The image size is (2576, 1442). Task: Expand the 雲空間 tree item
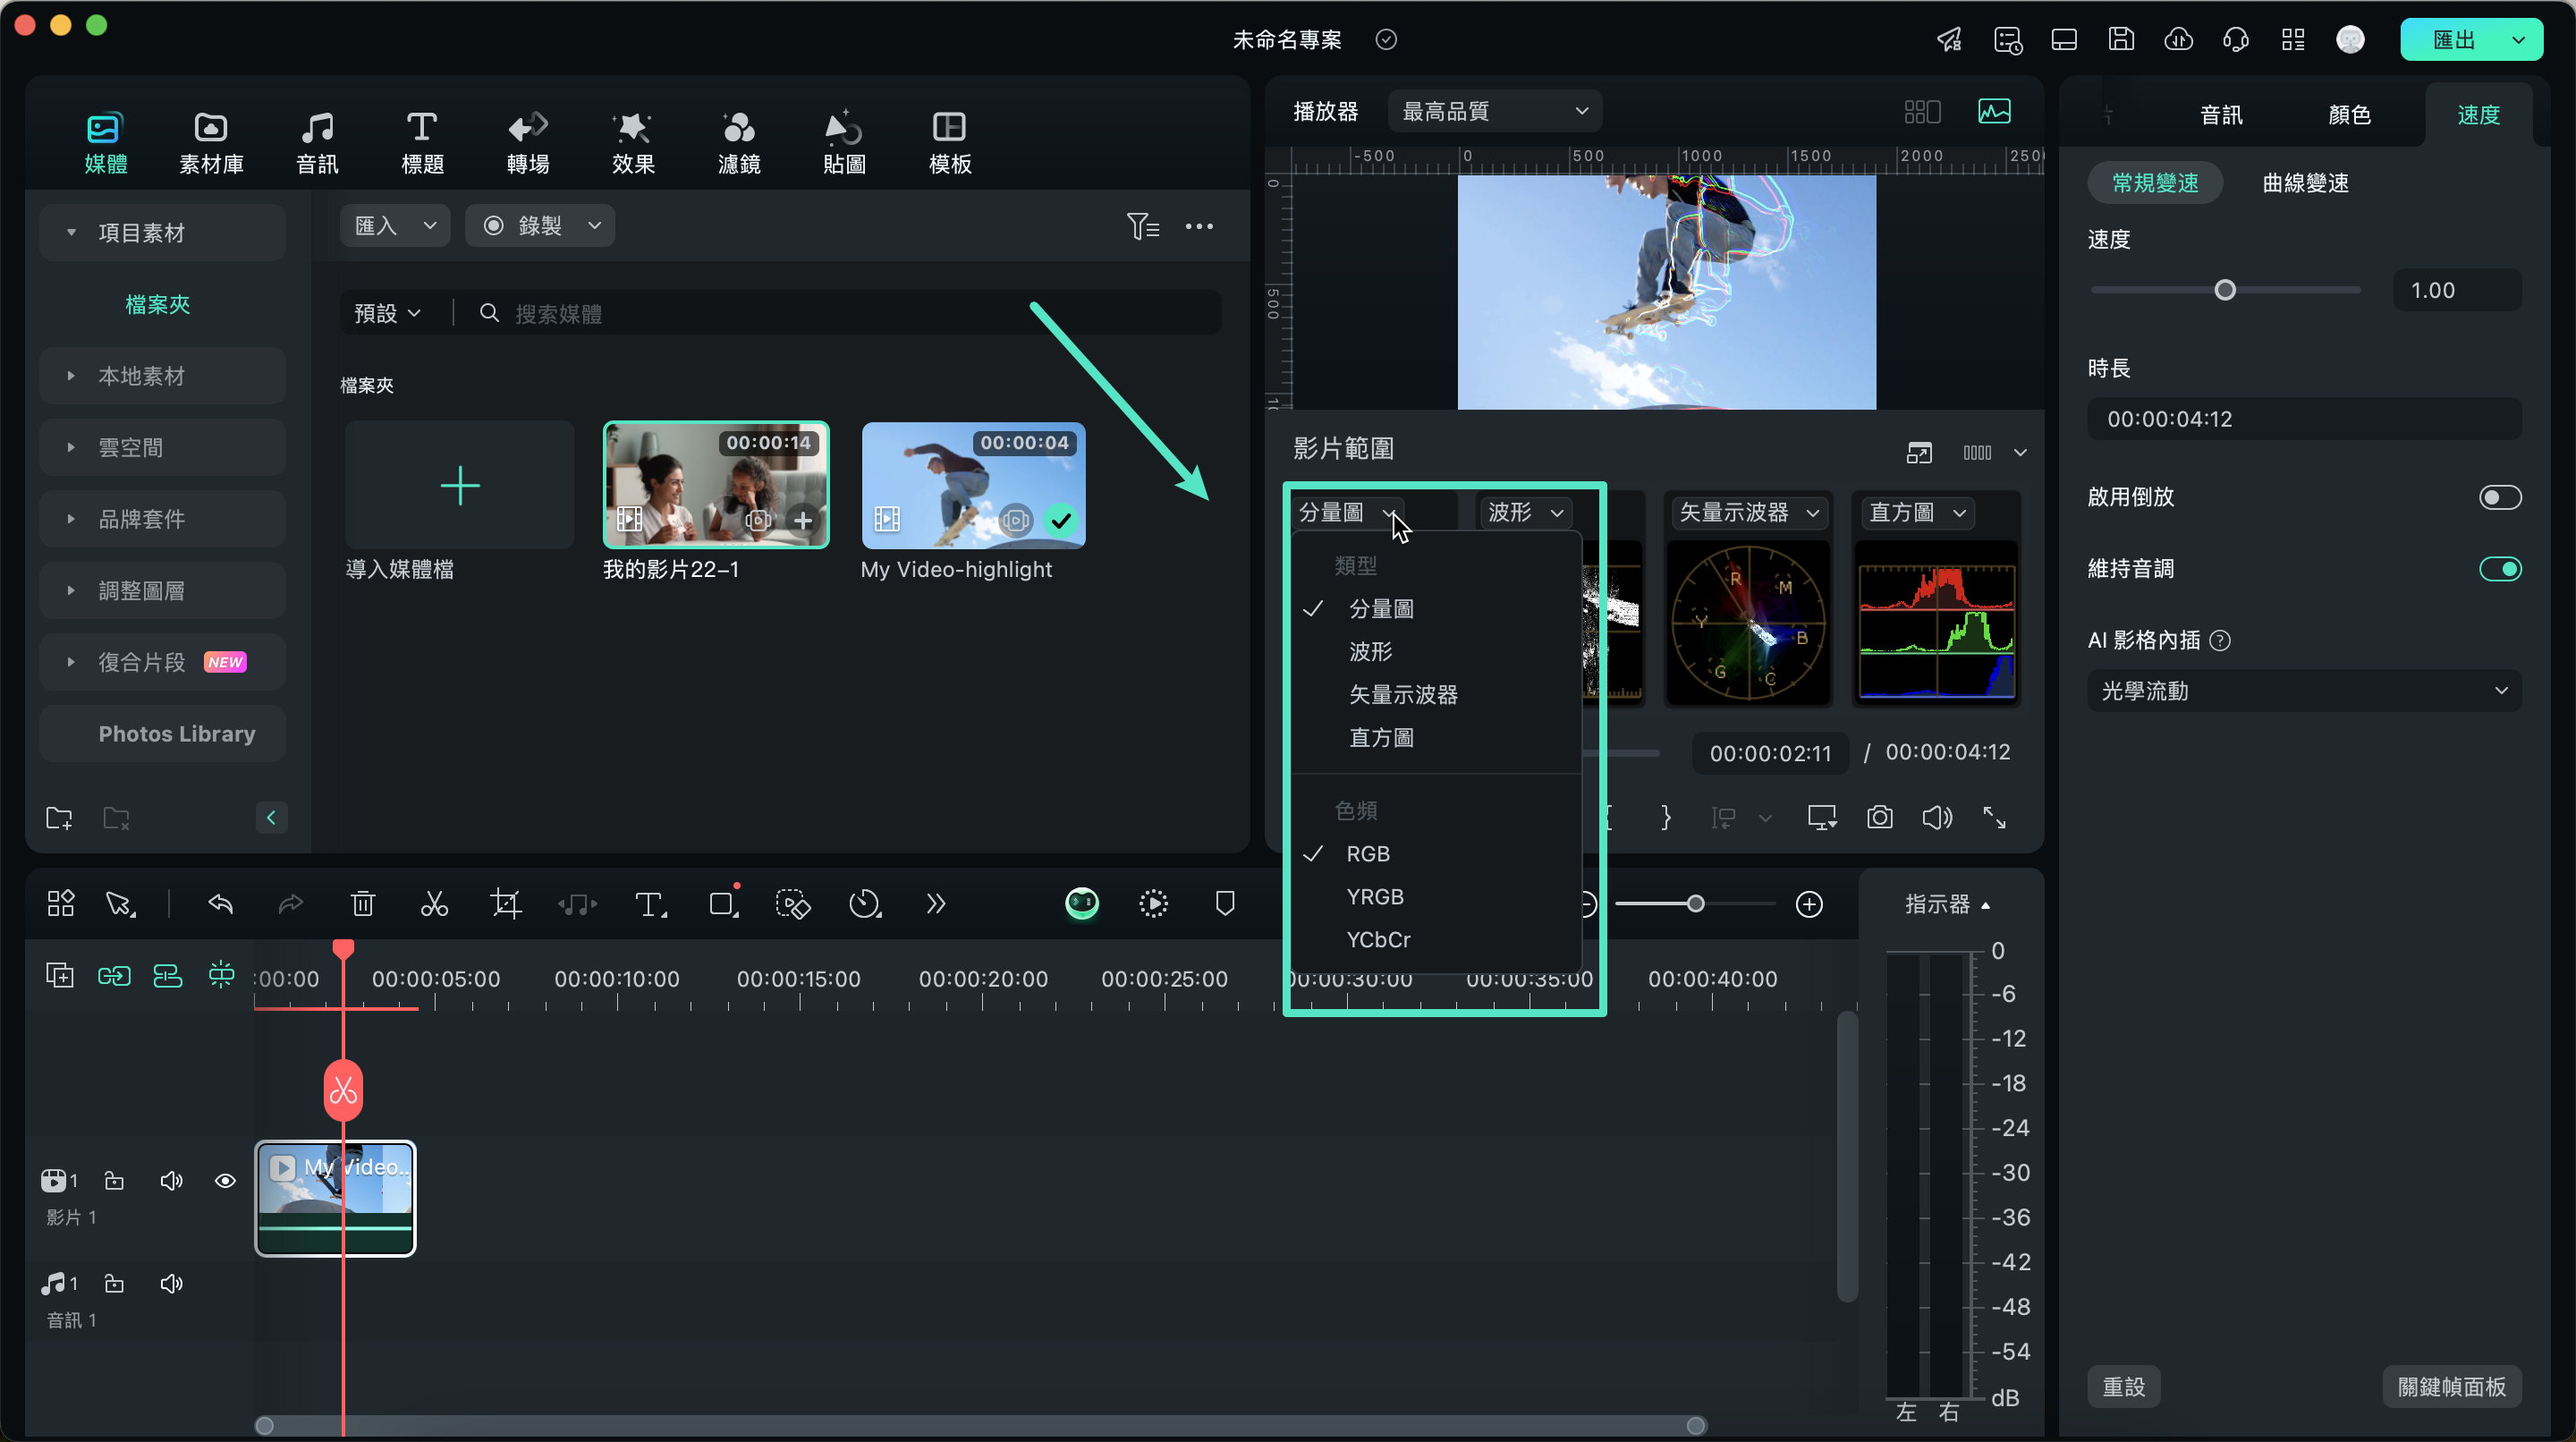tap(163, 447)
